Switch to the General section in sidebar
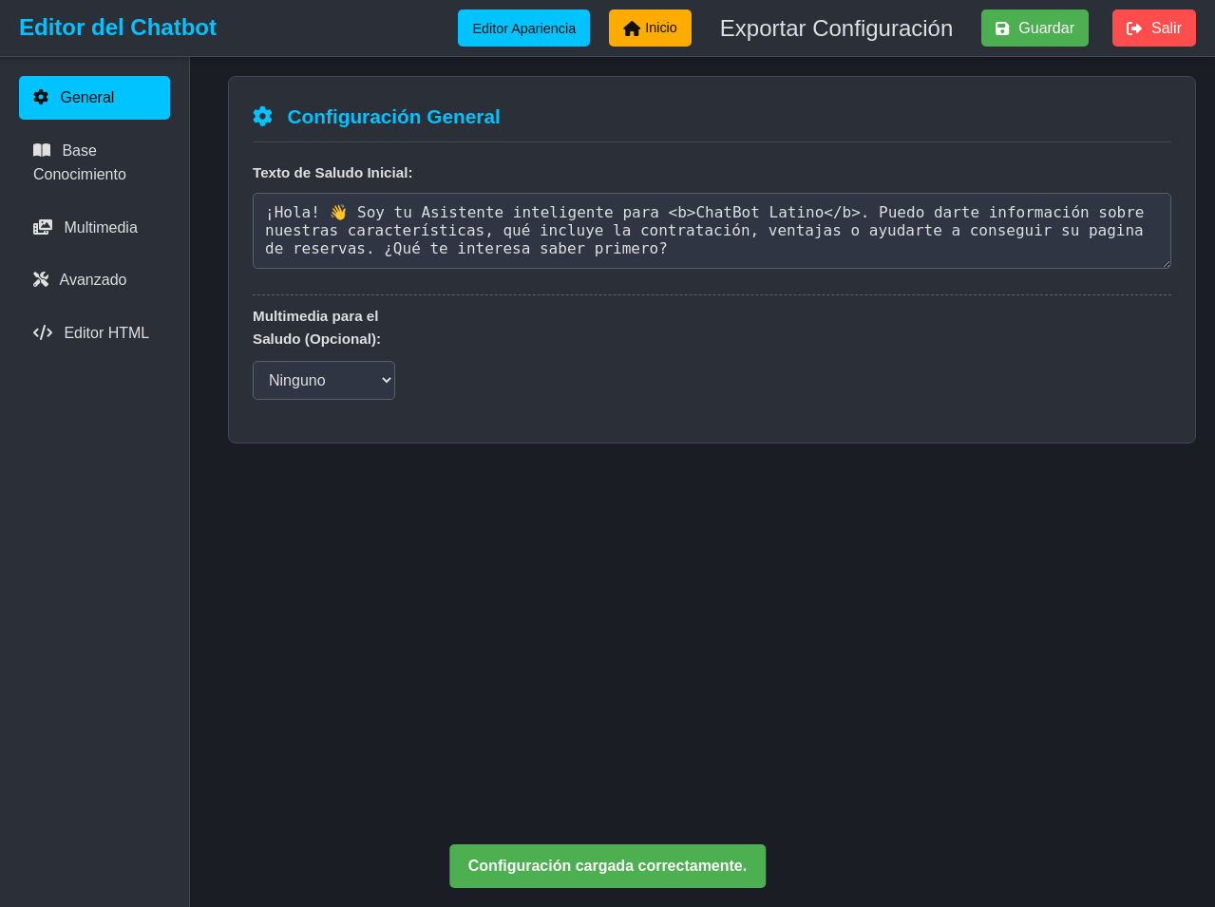 94,97
